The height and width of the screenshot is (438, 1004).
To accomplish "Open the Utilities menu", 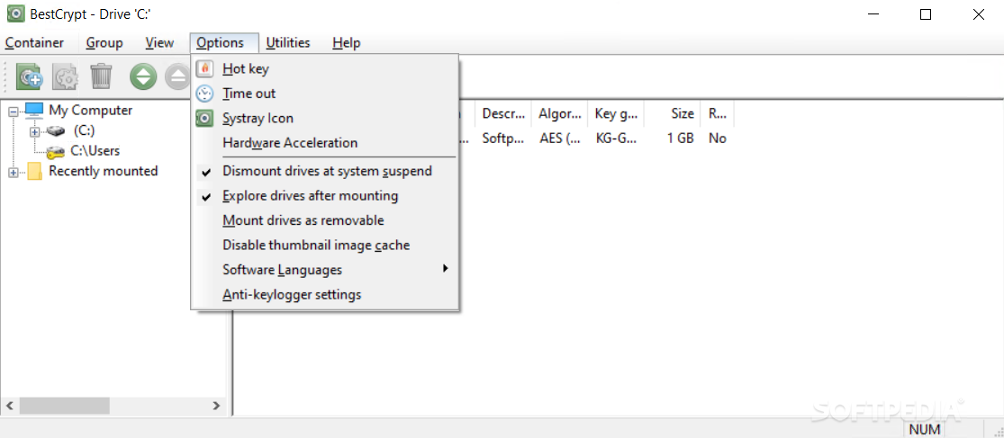I will pos(288,43).
